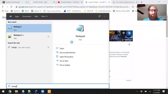Switch to Channel videos YouTube tab
This screenshot has height=94, width=168.
(70, 2)
